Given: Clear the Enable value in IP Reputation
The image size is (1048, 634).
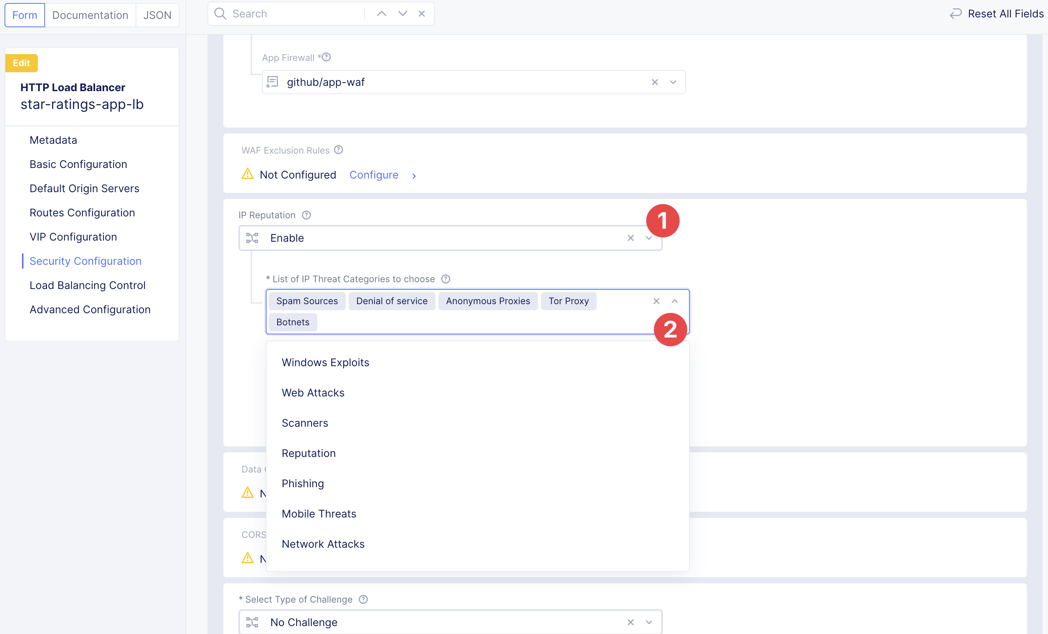Looking at the screenshot, I should tap(630, 238).
